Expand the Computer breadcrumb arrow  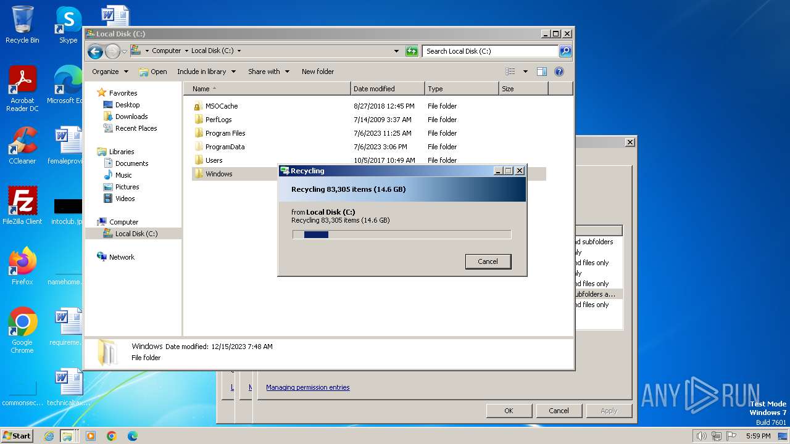[x=186, y=51]
